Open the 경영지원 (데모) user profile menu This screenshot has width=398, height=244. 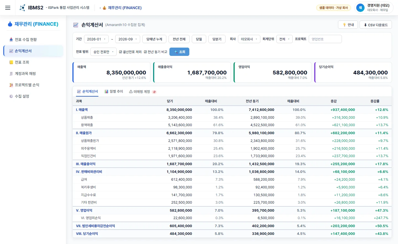[x=374, y=8]
